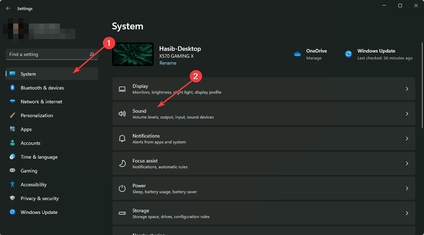The height and width of the screenshot is (235, 424).
Task: Click the OneDrive cloud icon
Action: [x=297, y=54]
